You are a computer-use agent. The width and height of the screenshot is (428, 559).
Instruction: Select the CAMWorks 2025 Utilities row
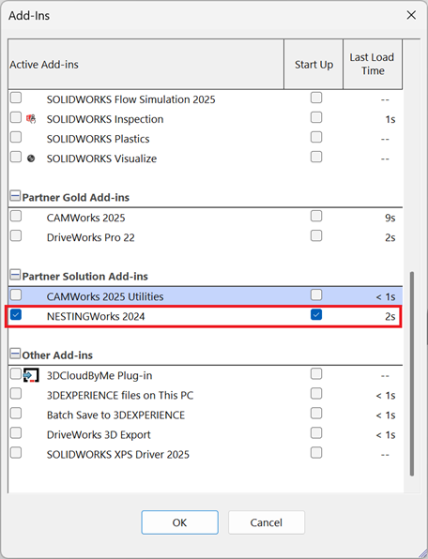tap(206, 296)
